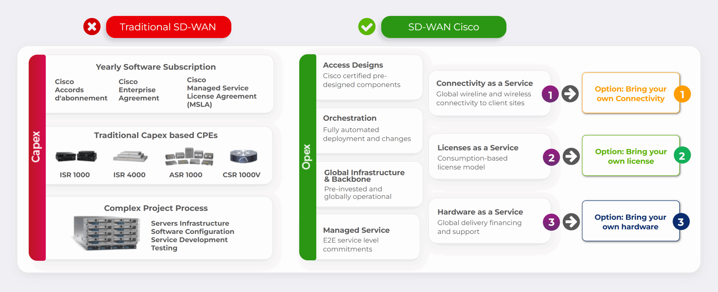This screenshot has width=718, height=292.
Task: Click the purple number 1 circle
Action: point(550,95)
